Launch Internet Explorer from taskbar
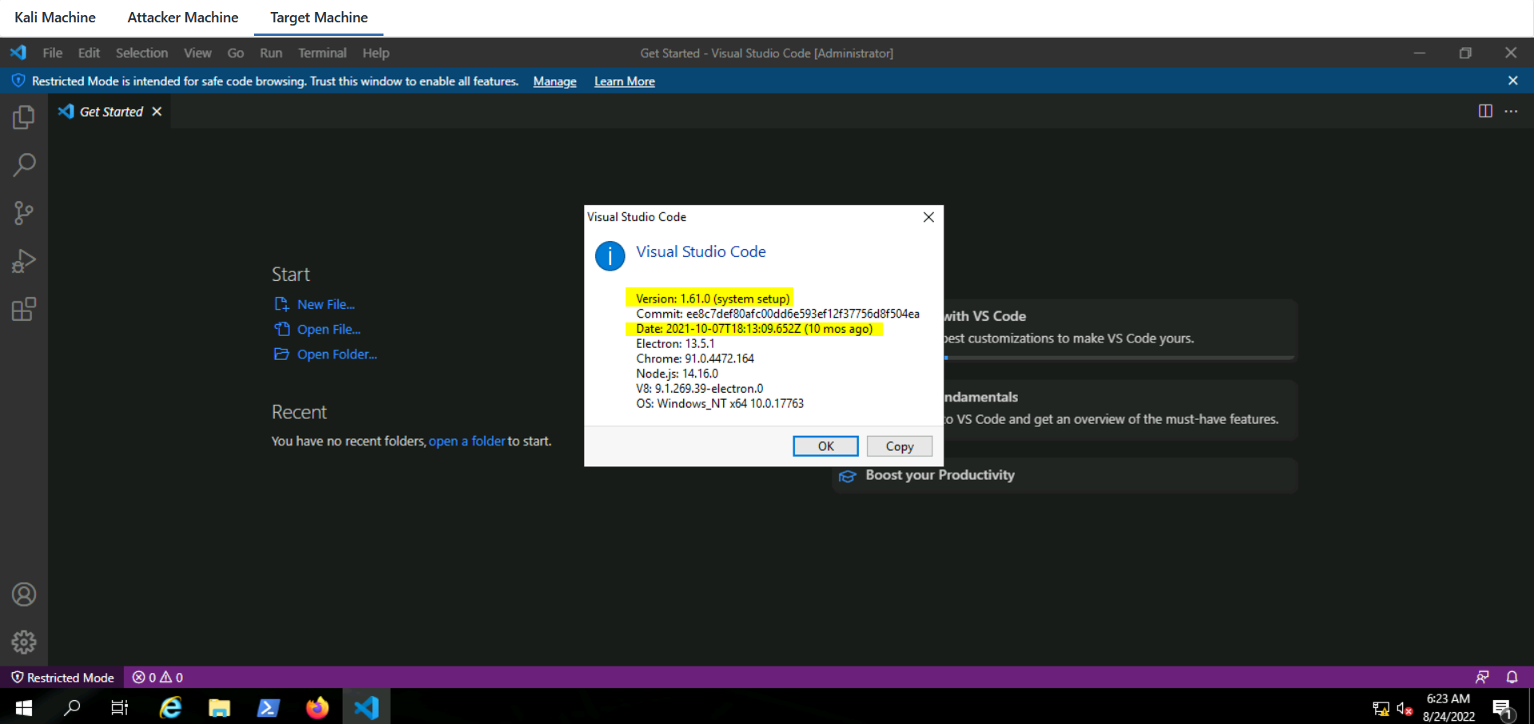Viewport: 1534px width, 724px height. click(170, 707)
